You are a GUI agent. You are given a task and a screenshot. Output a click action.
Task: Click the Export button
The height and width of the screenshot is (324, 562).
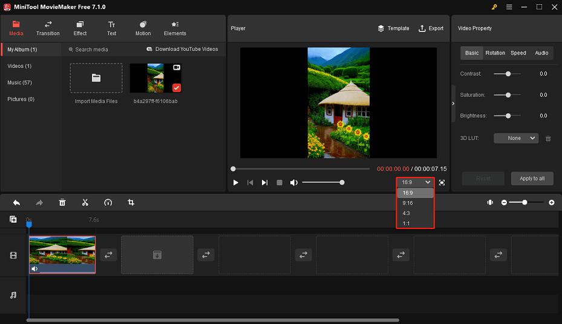tap(431, 28)
